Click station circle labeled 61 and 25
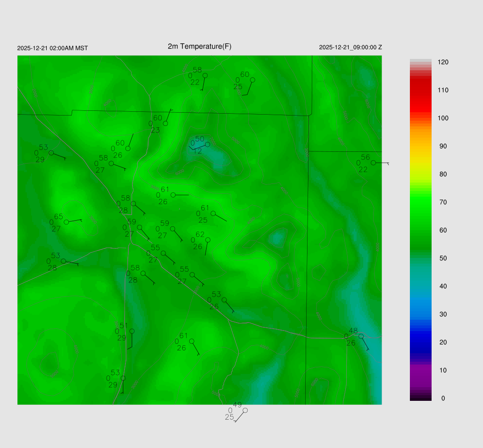Viewport: 483px width, 448px height. [213, 213]
